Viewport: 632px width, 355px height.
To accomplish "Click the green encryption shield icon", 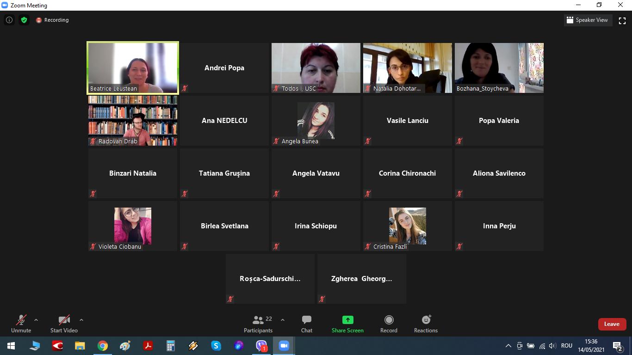I will [x=24, y=20].
